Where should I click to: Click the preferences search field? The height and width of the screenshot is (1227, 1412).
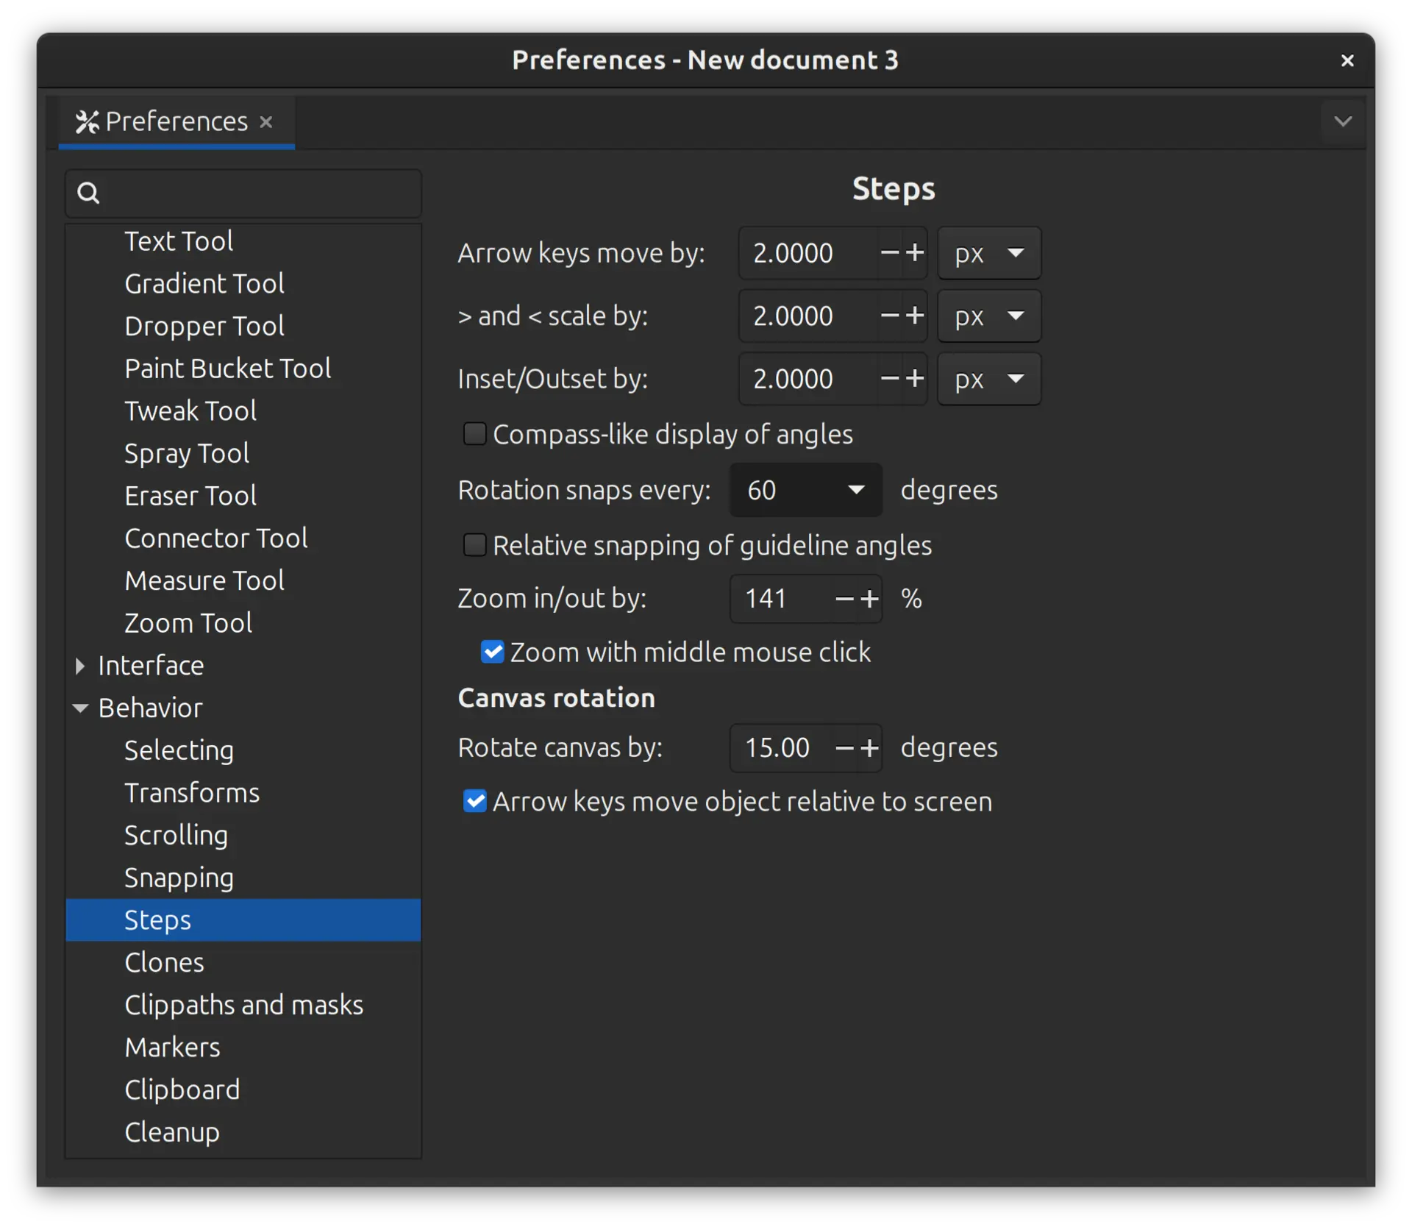pyautogui.click(x=257, y=193)
